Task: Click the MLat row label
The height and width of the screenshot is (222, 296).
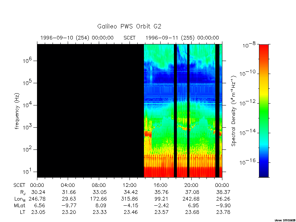Action: [x=20, y=205]
